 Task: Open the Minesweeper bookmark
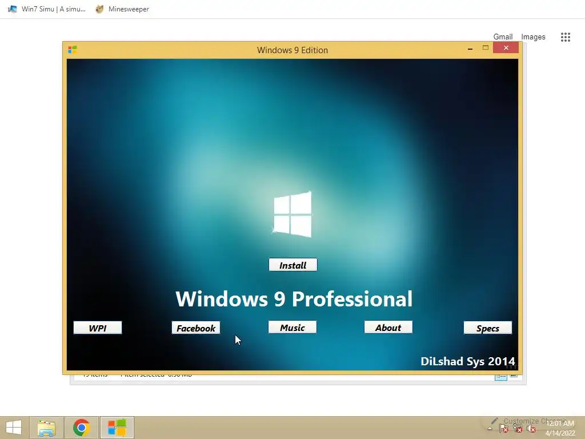[x=122, y=9]
